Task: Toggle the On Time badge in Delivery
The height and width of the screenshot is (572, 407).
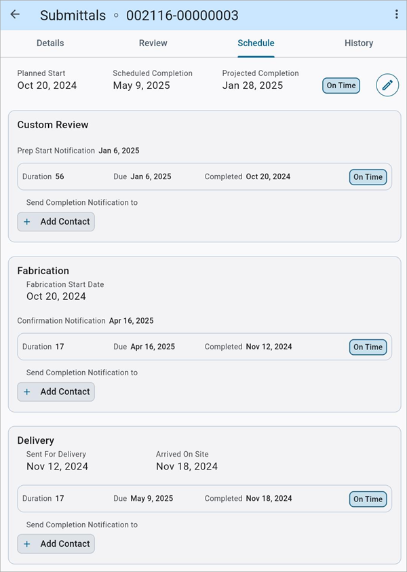Action: coord(368,499)
